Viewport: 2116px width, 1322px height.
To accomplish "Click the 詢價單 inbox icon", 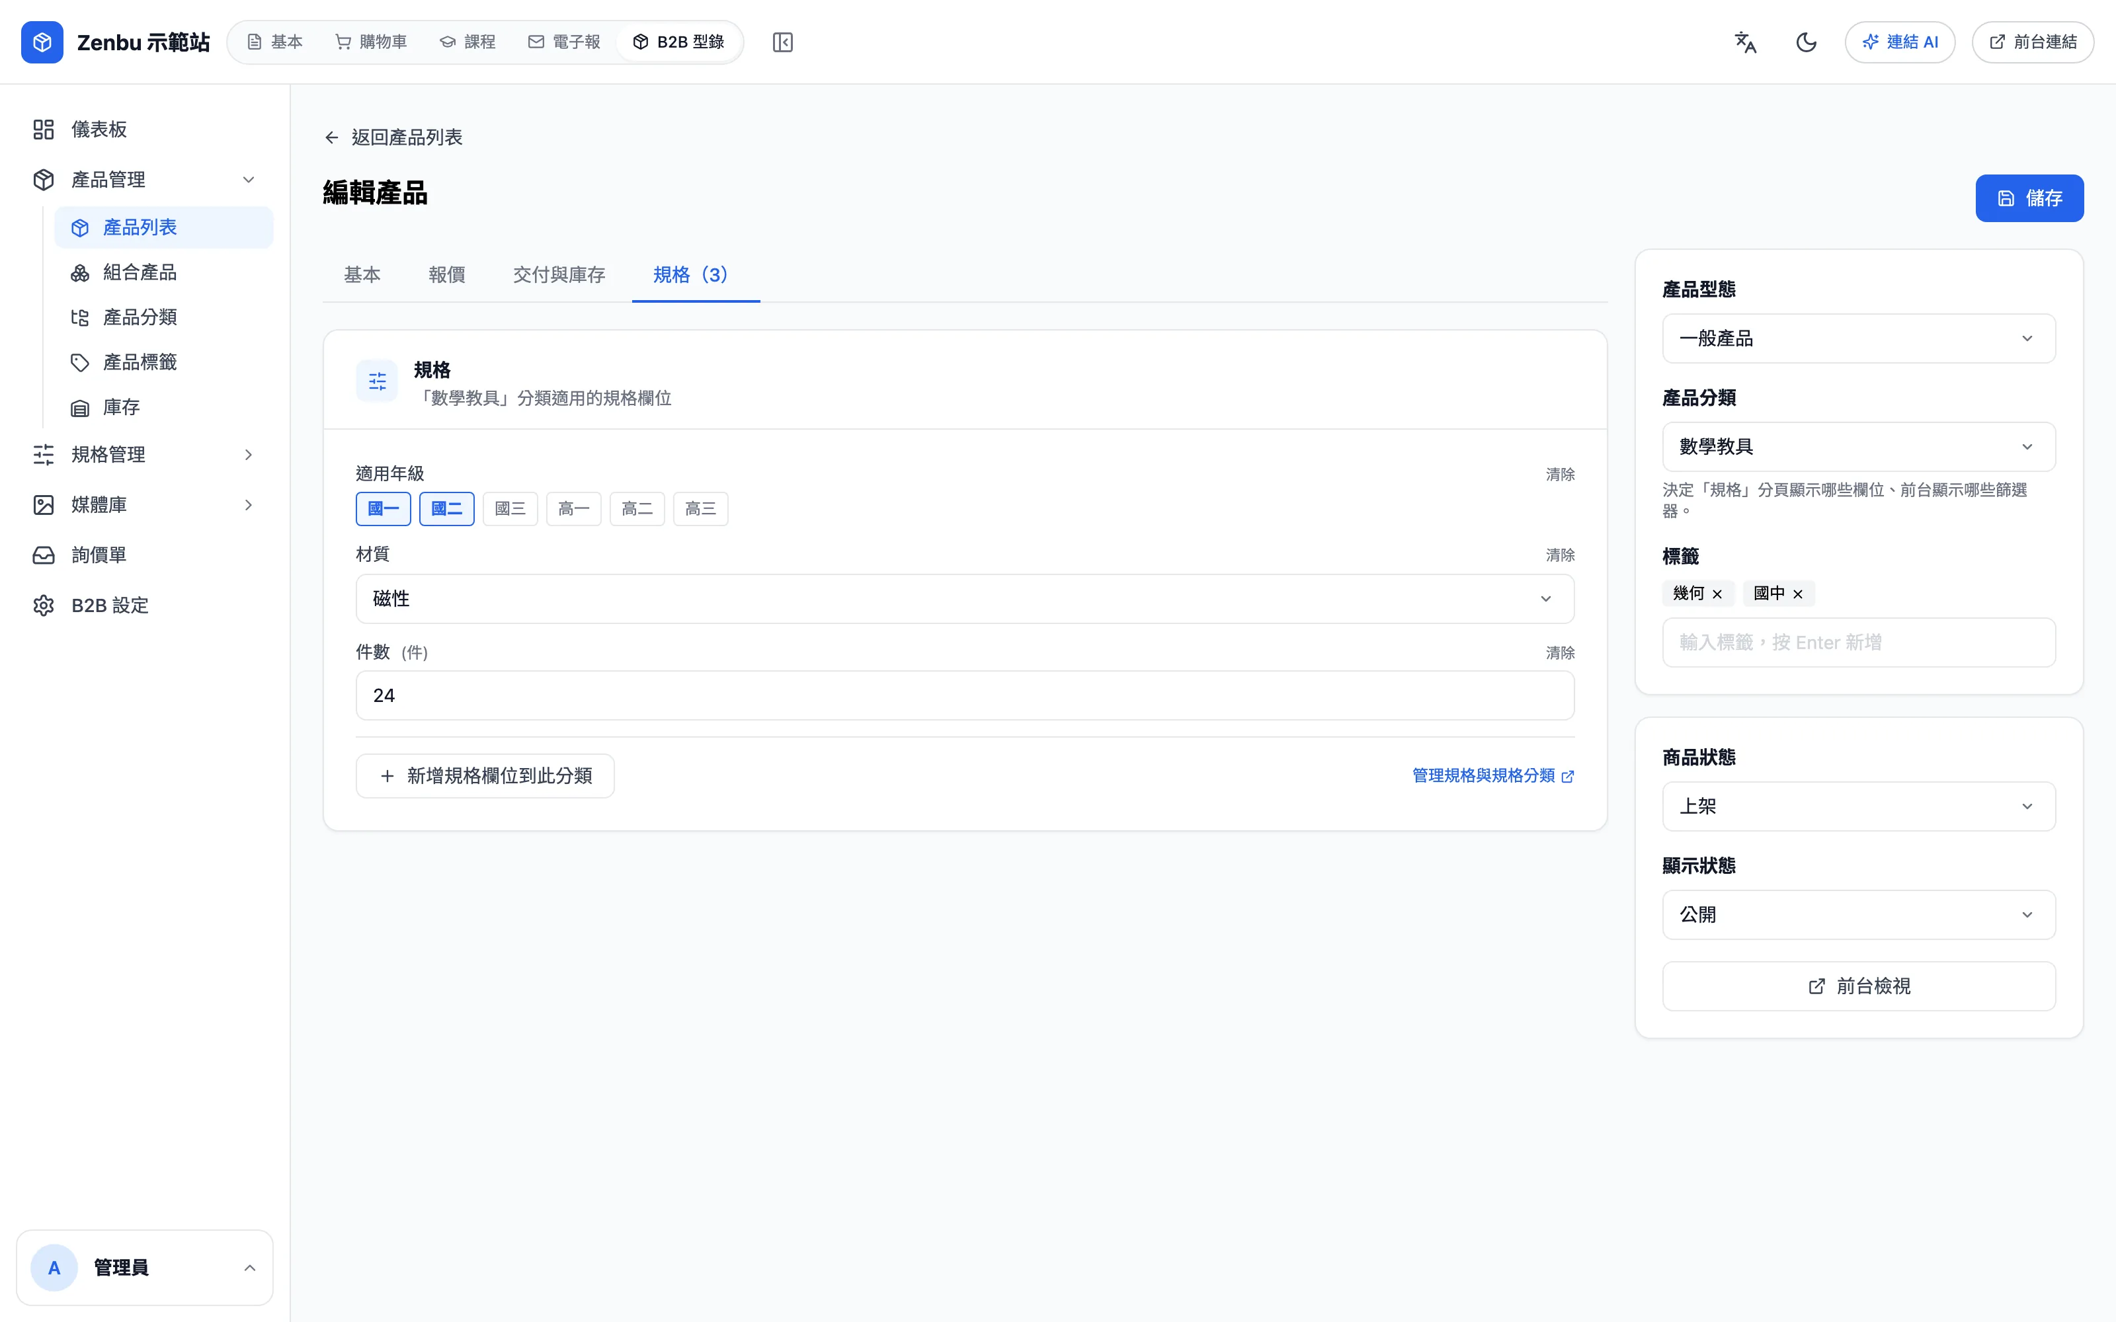I will click(44, 555).
